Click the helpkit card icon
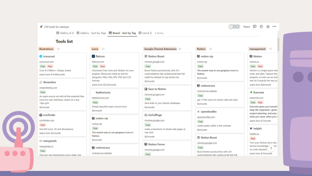 click(x=251, y=128)
